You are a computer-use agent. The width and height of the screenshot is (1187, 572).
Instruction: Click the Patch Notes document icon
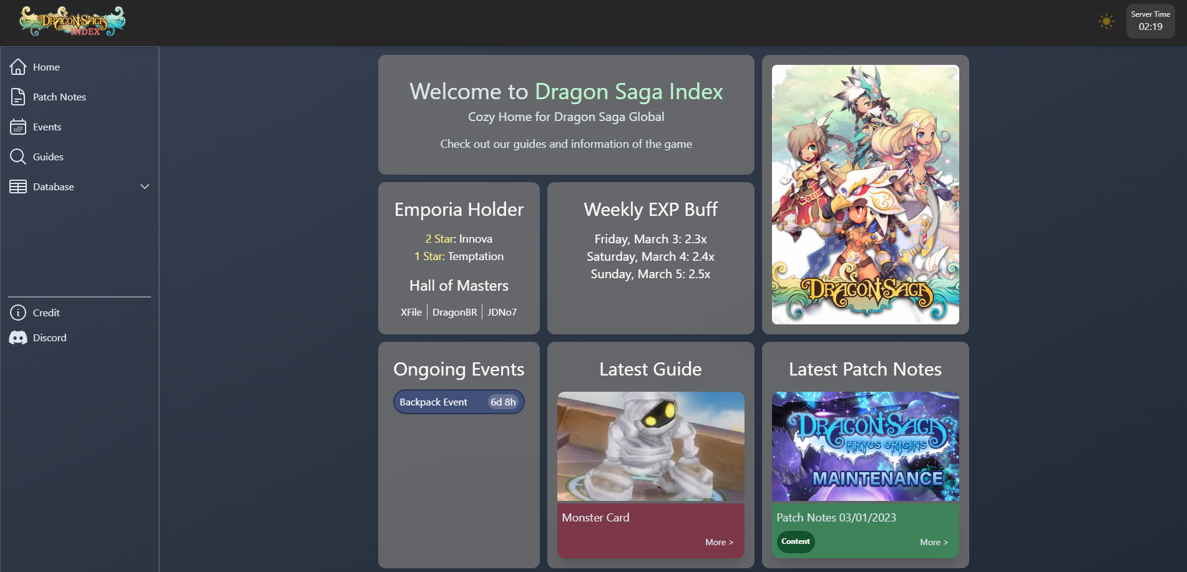tap(18, 97)
